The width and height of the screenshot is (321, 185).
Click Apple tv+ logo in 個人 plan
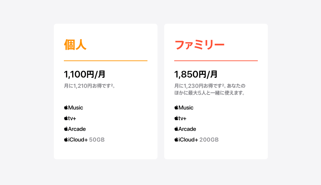(x=70, y=118)
